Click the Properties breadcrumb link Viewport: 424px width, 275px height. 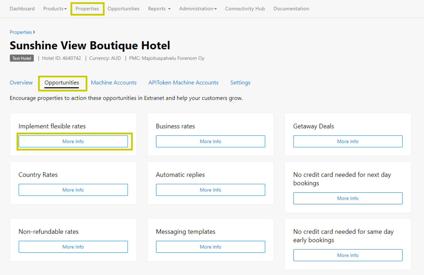(x=21, y=32)
